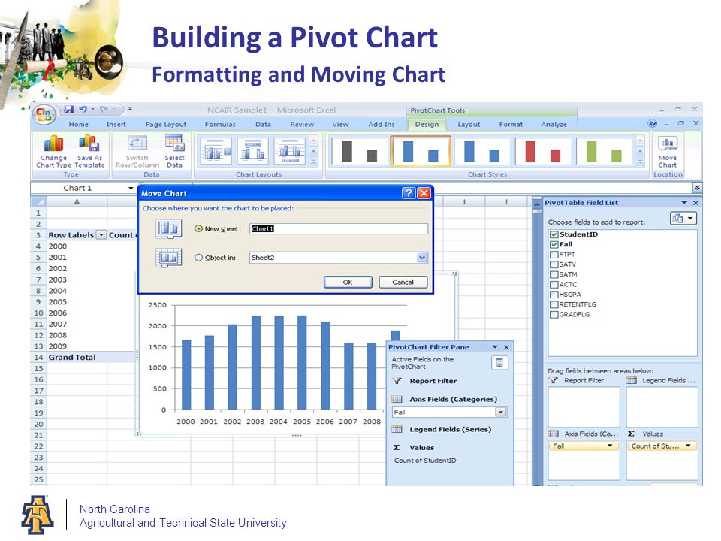Screen dimensions: 721x541
Task: Choose the green chart style
Action: click(x=604, y=151)
